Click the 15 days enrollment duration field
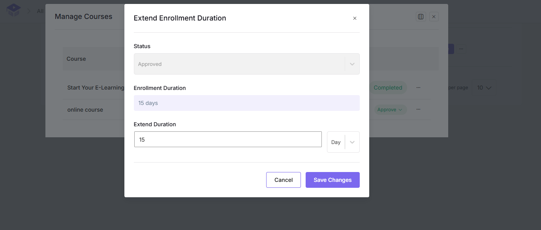Screen dimensions: 541x230 click(246, 103)
